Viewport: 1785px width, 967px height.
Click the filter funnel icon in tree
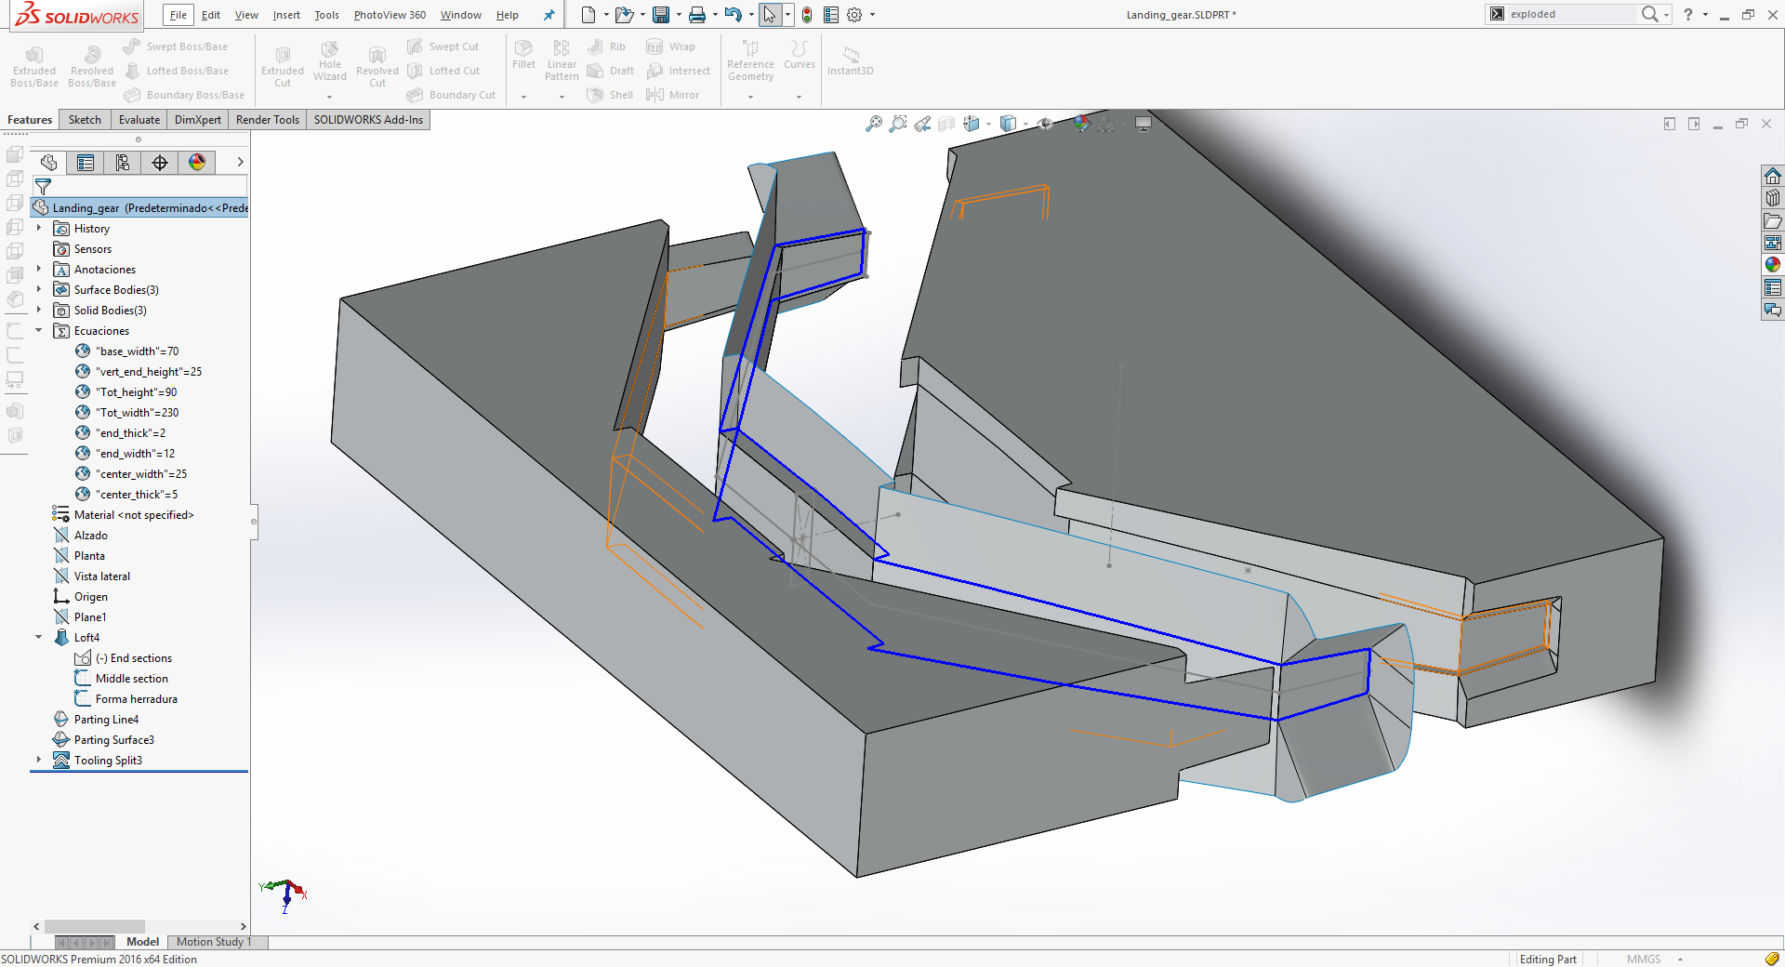pos(43,187)
